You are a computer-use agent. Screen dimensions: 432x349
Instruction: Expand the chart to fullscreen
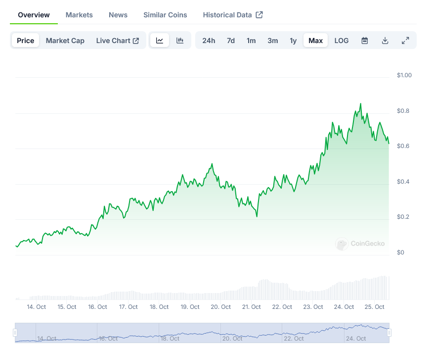(405, 41)
